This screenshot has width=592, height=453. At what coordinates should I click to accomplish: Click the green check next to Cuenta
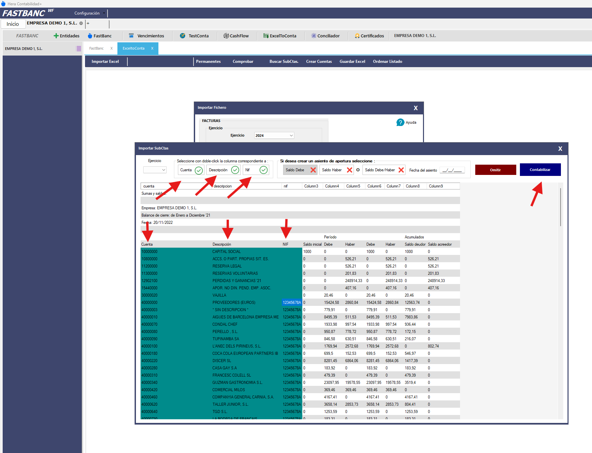coord(199,170)
